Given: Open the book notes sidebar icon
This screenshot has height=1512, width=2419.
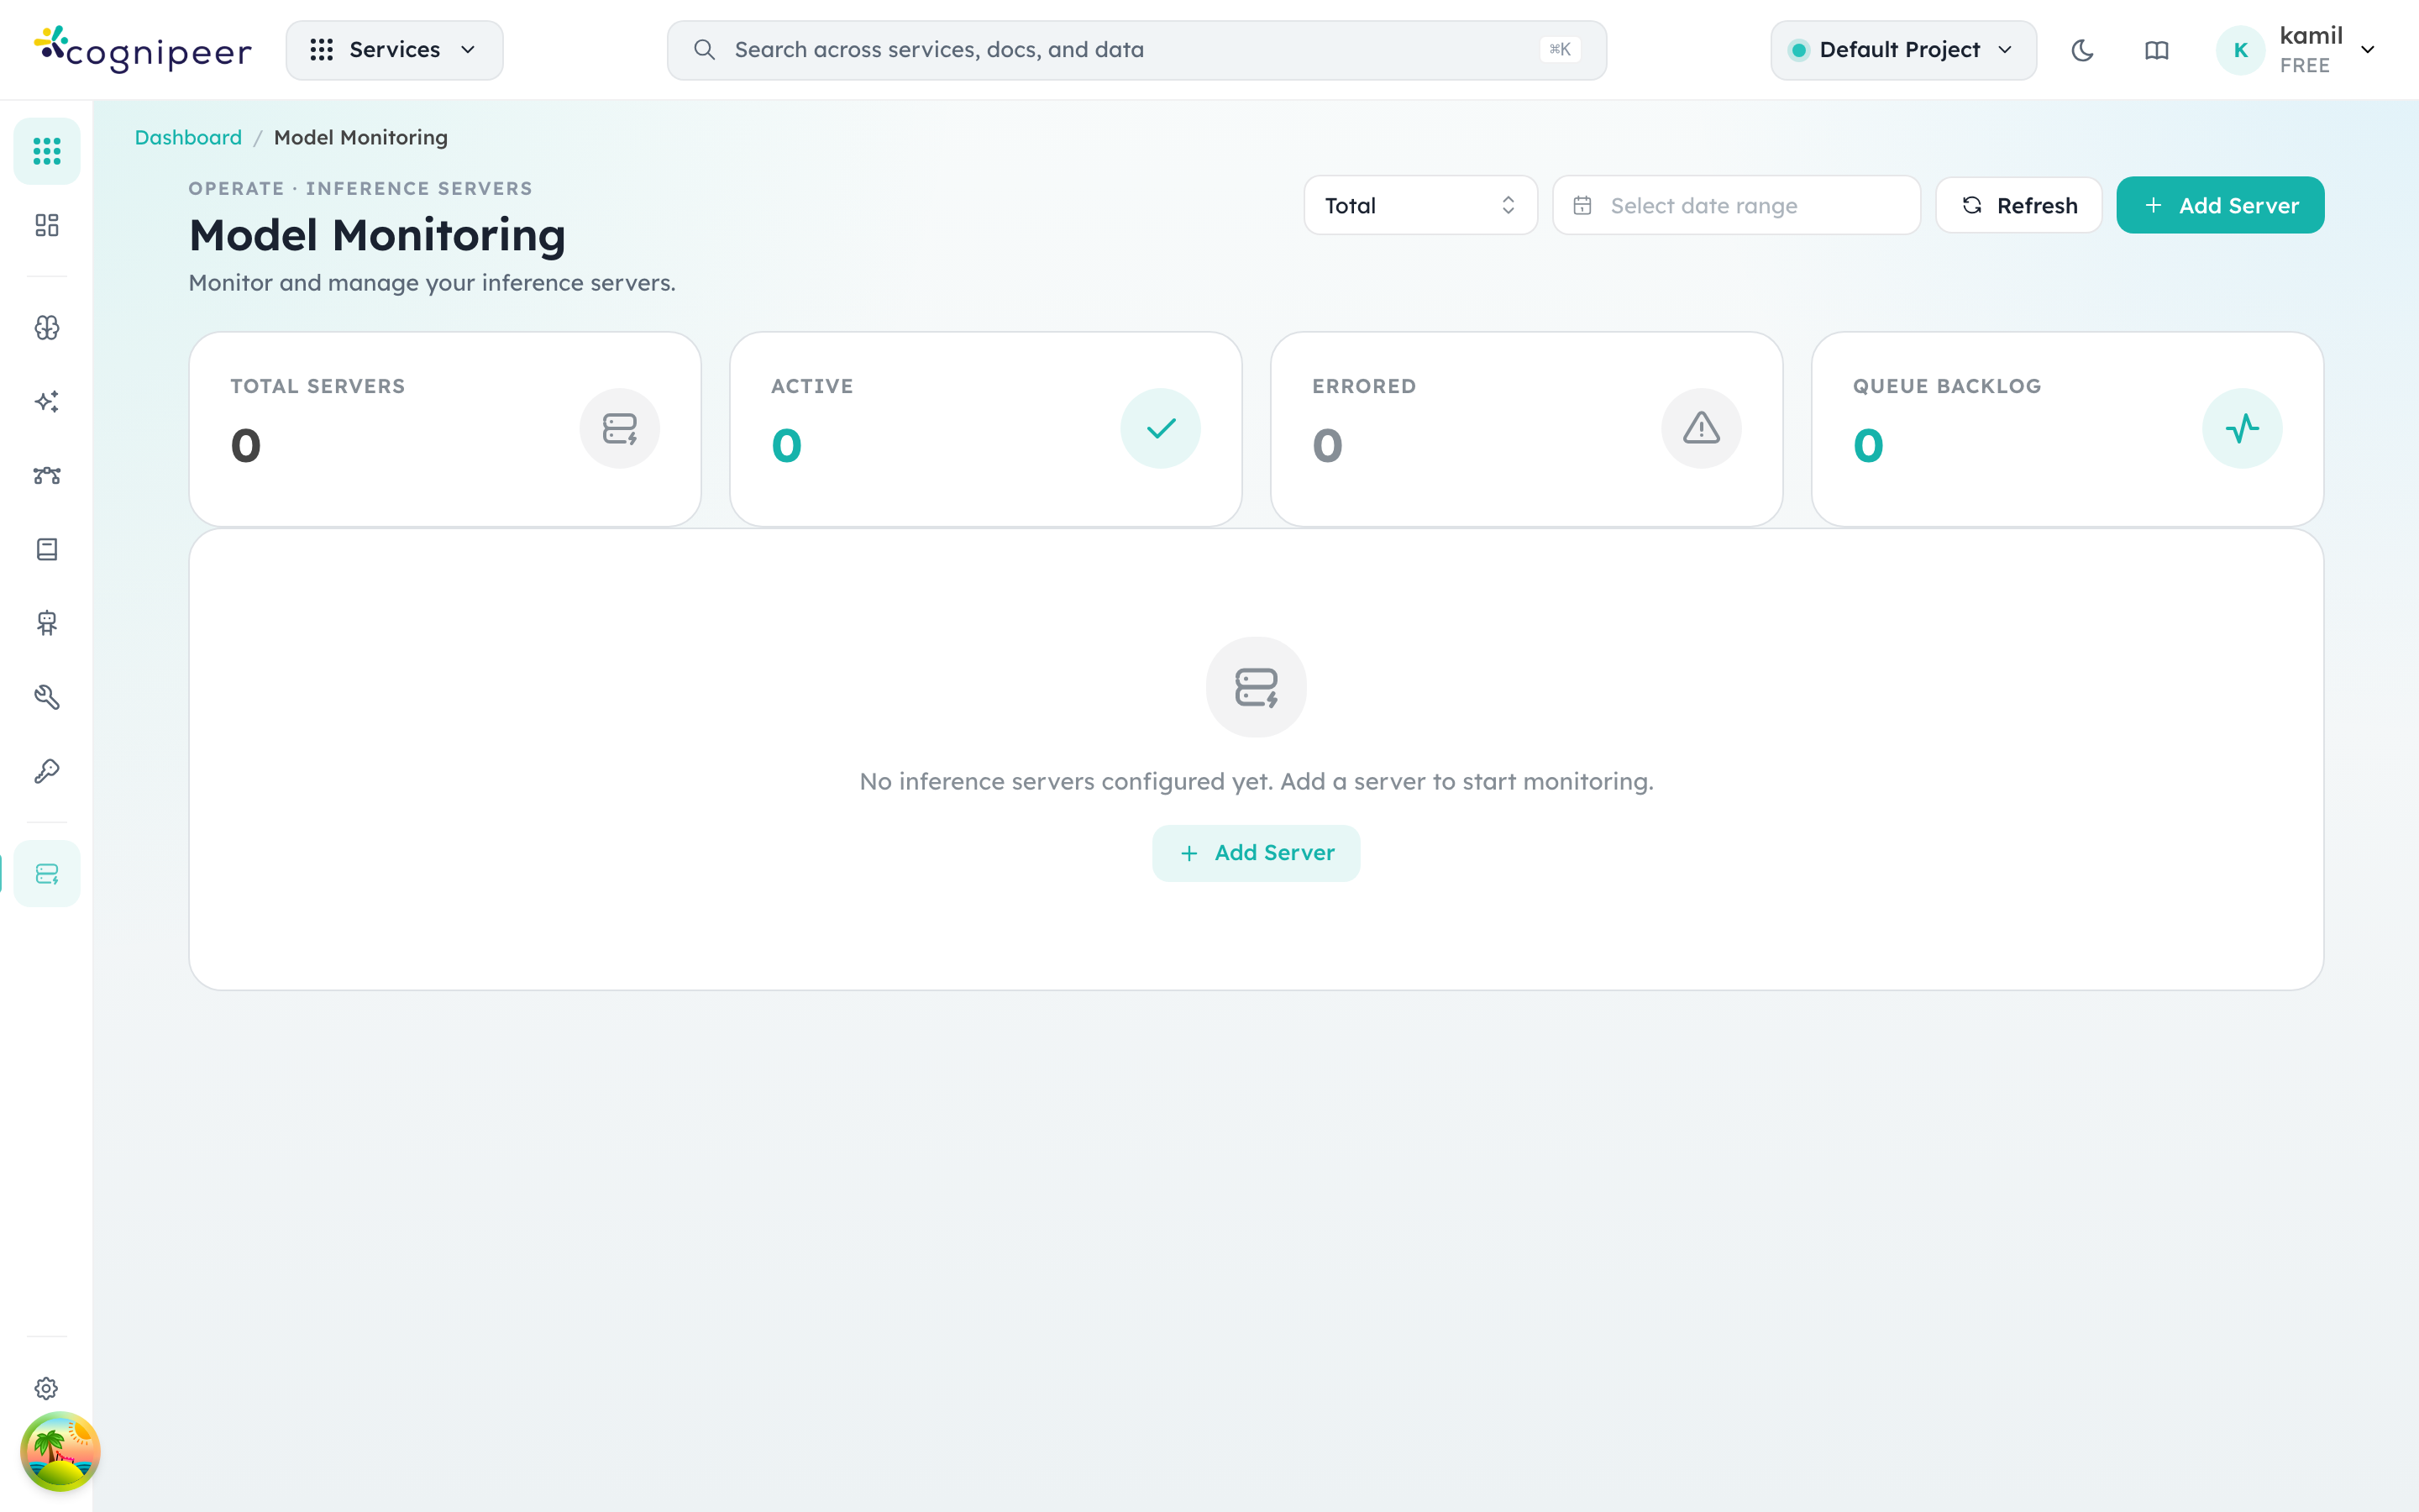Looking at the screenshot, I should [x=47, y=549].
